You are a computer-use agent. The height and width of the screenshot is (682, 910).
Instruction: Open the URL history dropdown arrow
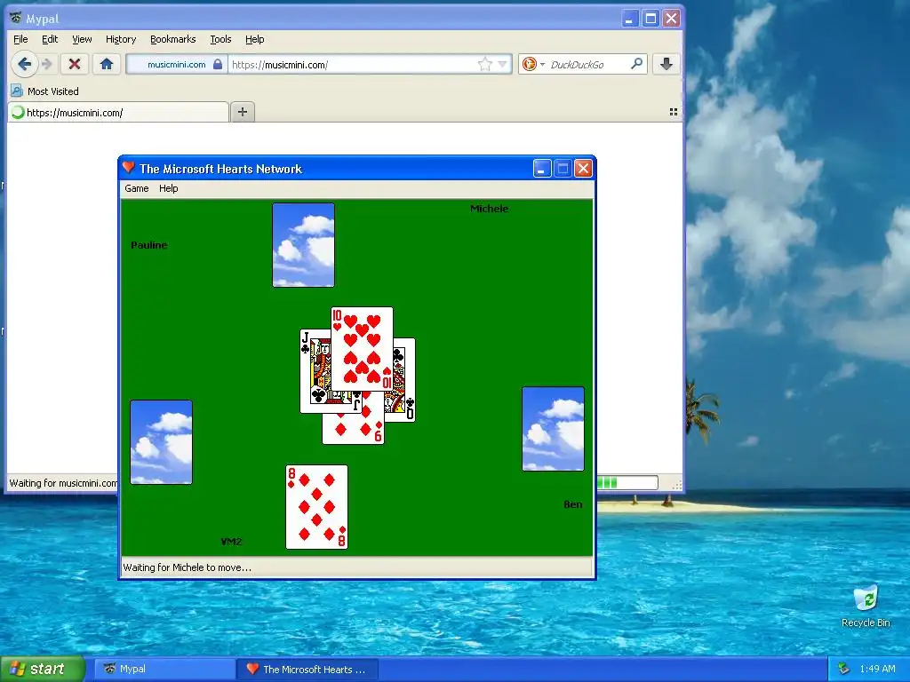click(503, 64)
